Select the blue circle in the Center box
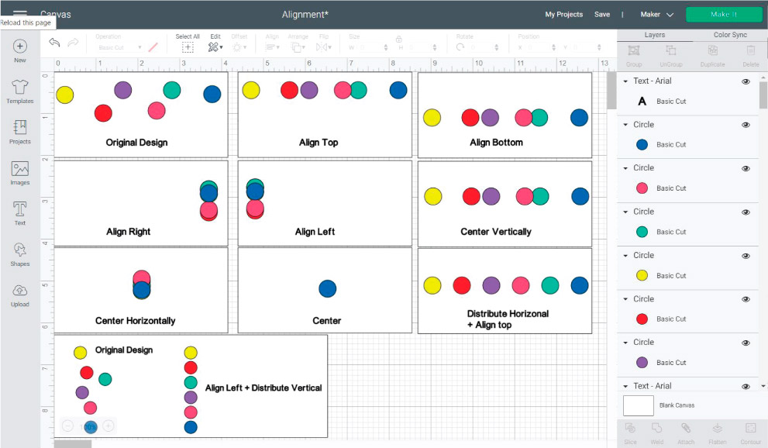 (x=327, y=288)
